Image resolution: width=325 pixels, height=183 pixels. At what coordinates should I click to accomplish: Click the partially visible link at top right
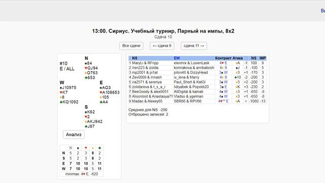coord(323,11)
